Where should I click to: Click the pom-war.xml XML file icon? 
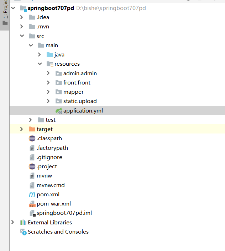coord(32,204)
